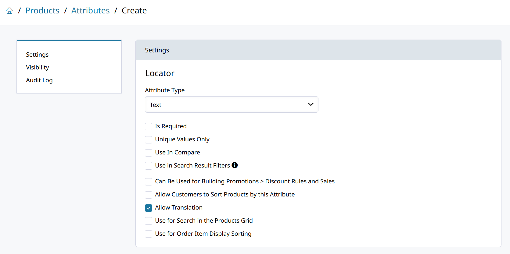Uncheck the Allow Translation checkbox

(149, 208)
